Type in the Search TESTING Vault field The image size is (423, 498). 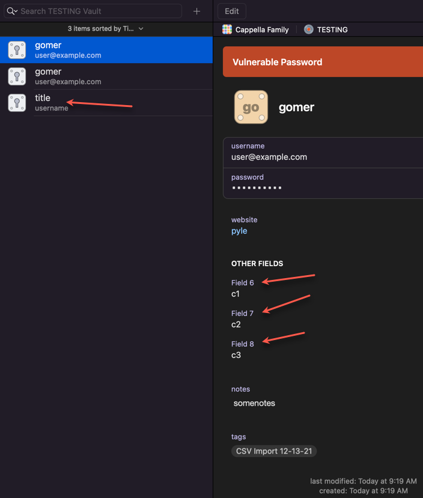[99, 11]
